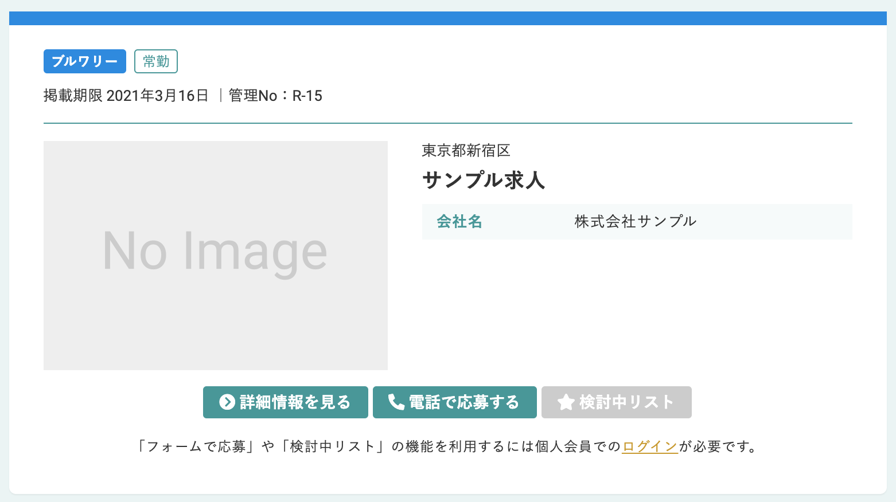Follow the ログイン link
Viewport: 896px width, 502px height.
pyautogui.click(x=650, y=446)
